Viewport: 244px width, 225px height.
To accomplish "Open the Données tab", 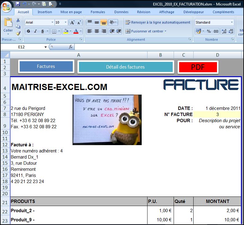I will pos(121,12).
